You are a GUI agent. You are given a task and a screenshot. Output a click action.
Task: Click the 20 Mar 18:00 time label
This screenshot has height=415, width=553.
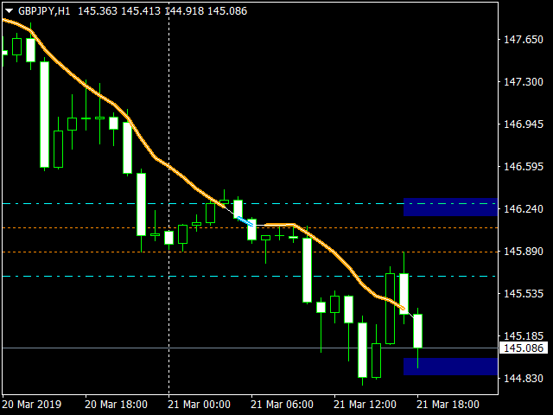click(116, 404)
